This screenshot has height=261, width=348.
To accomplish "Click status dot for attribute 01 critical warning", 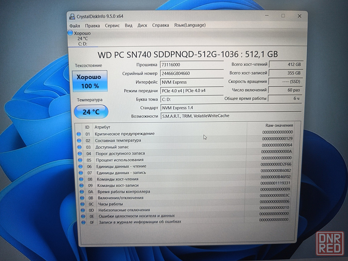I will 79,134.
